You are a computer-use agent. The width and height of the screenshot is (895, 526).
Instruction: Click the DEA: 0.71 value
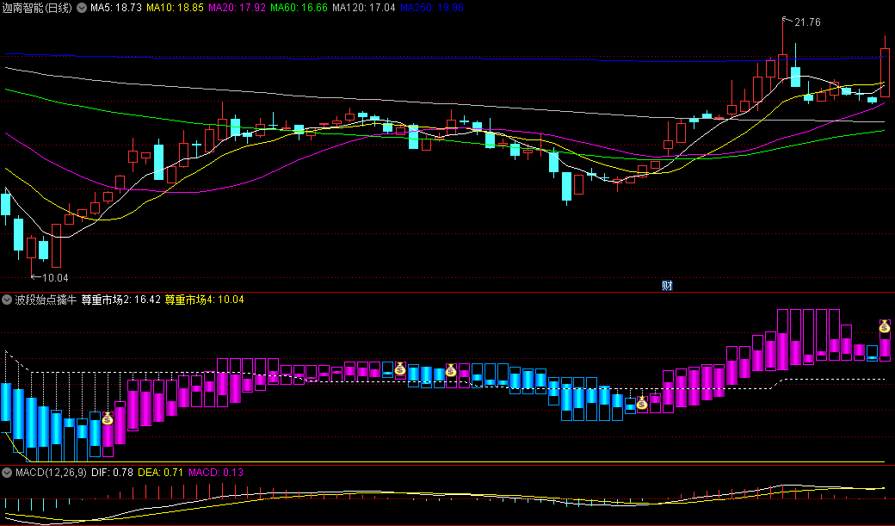tap(161, 473)
